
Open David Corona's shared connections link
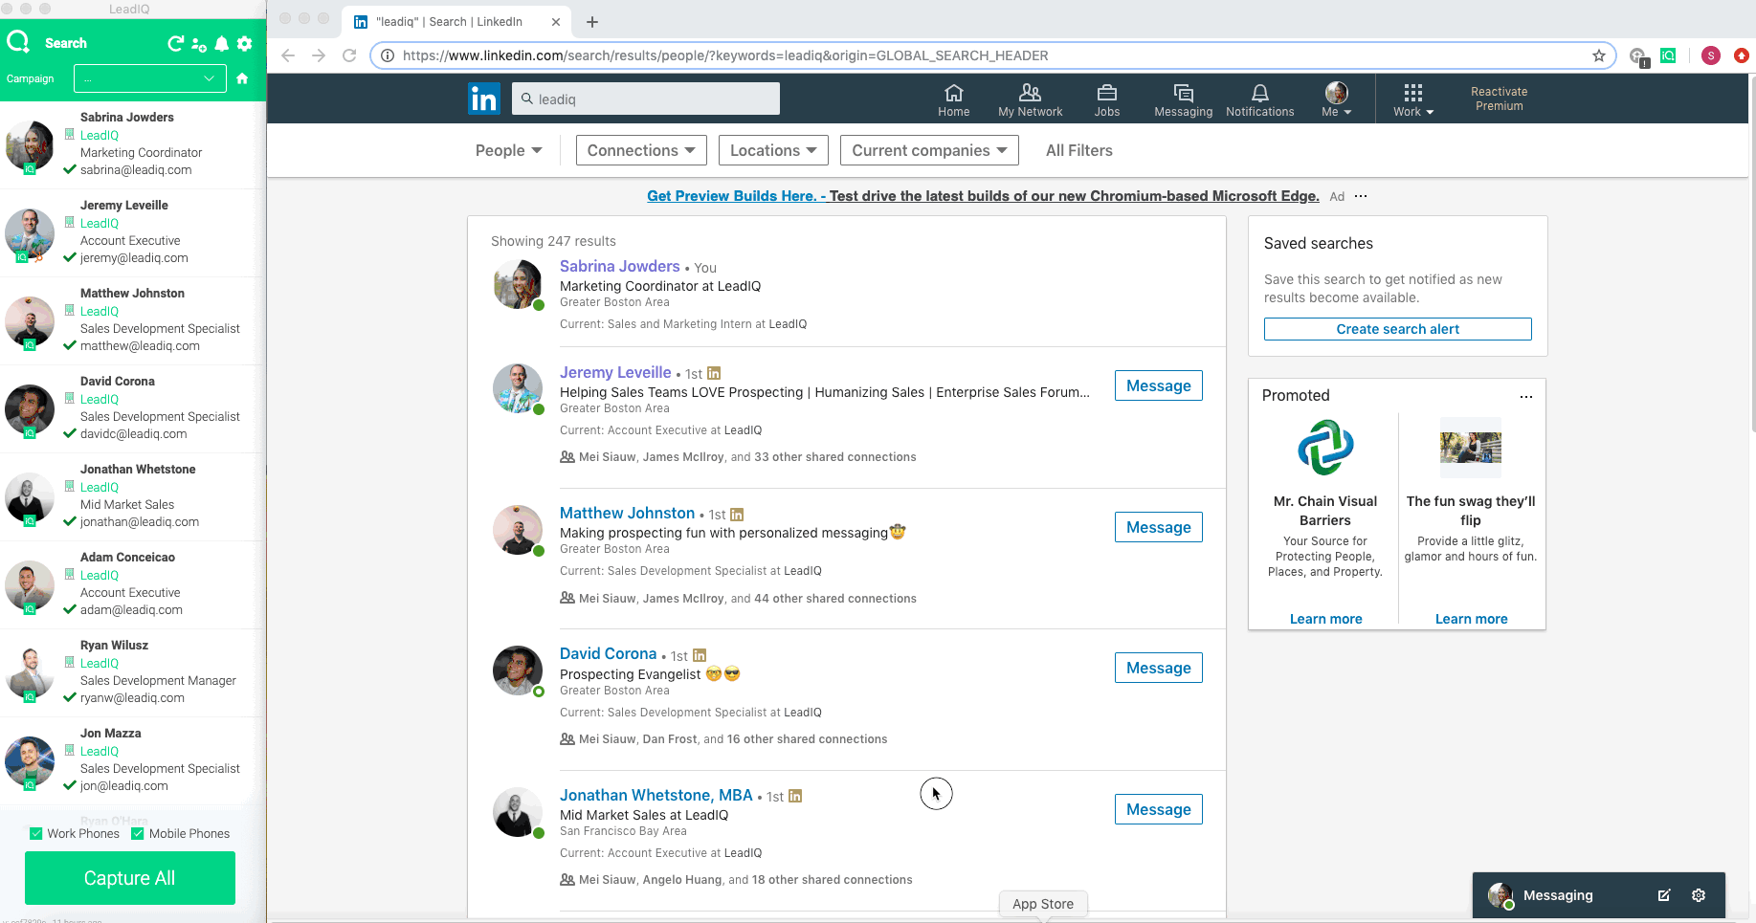(x=733, y=739)
